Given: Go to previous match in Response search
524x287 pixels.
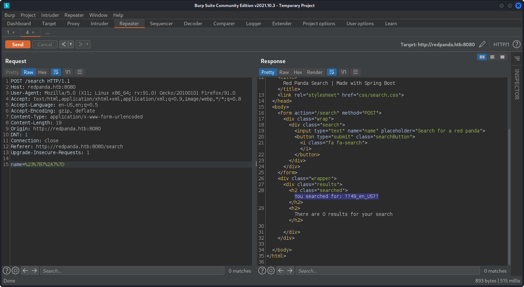Looking at the screenshot, I should tap(281, 271).
